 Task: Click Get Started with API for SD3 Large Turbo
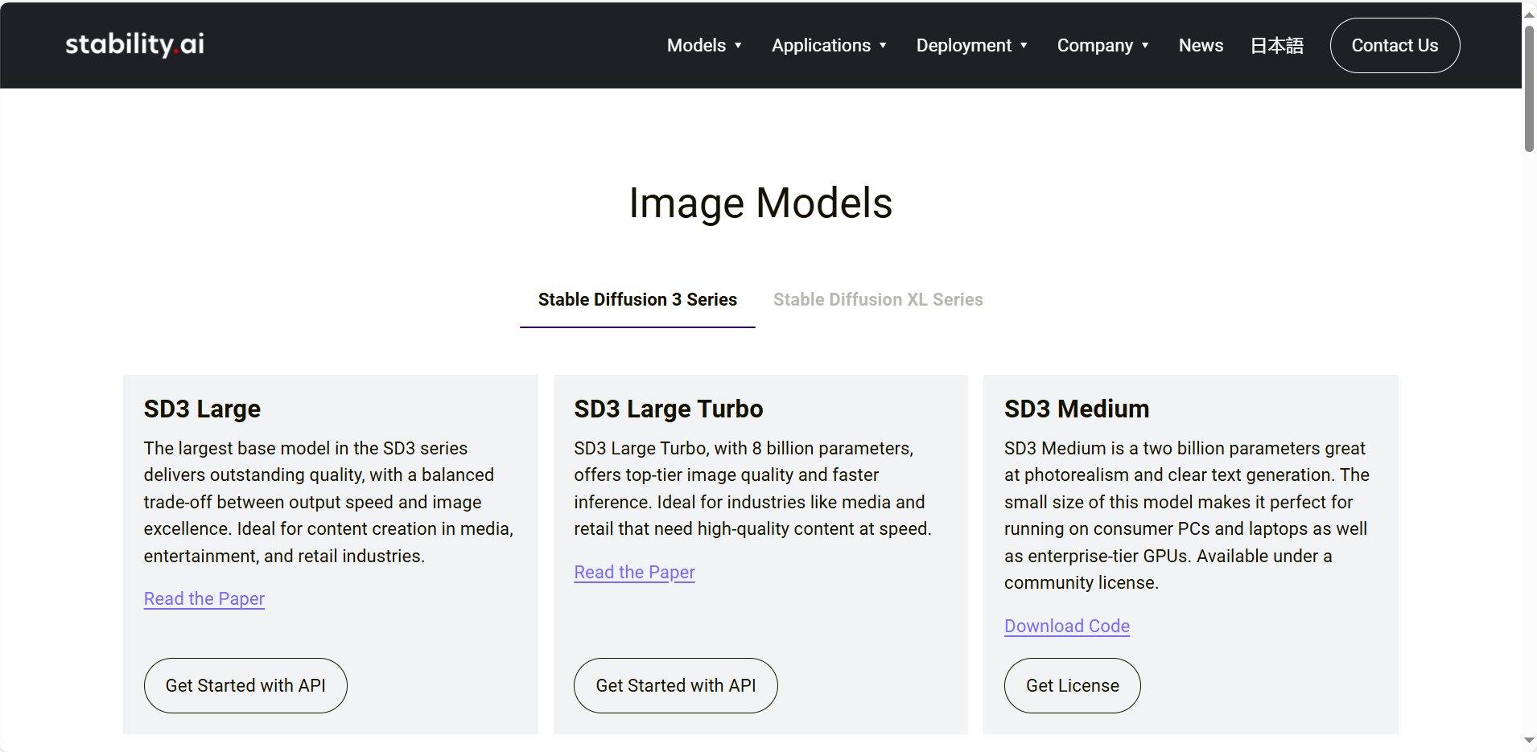[x=676, y=686]
